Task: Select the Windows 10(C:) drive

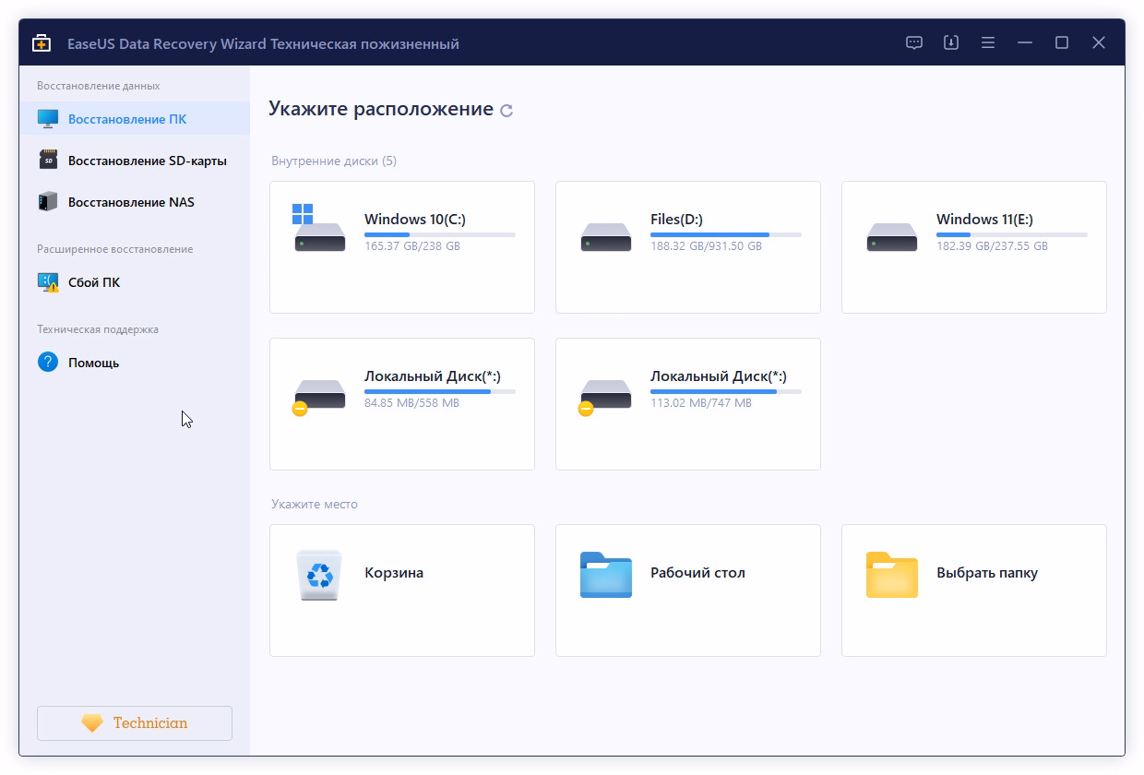Action: click(402, 247)
